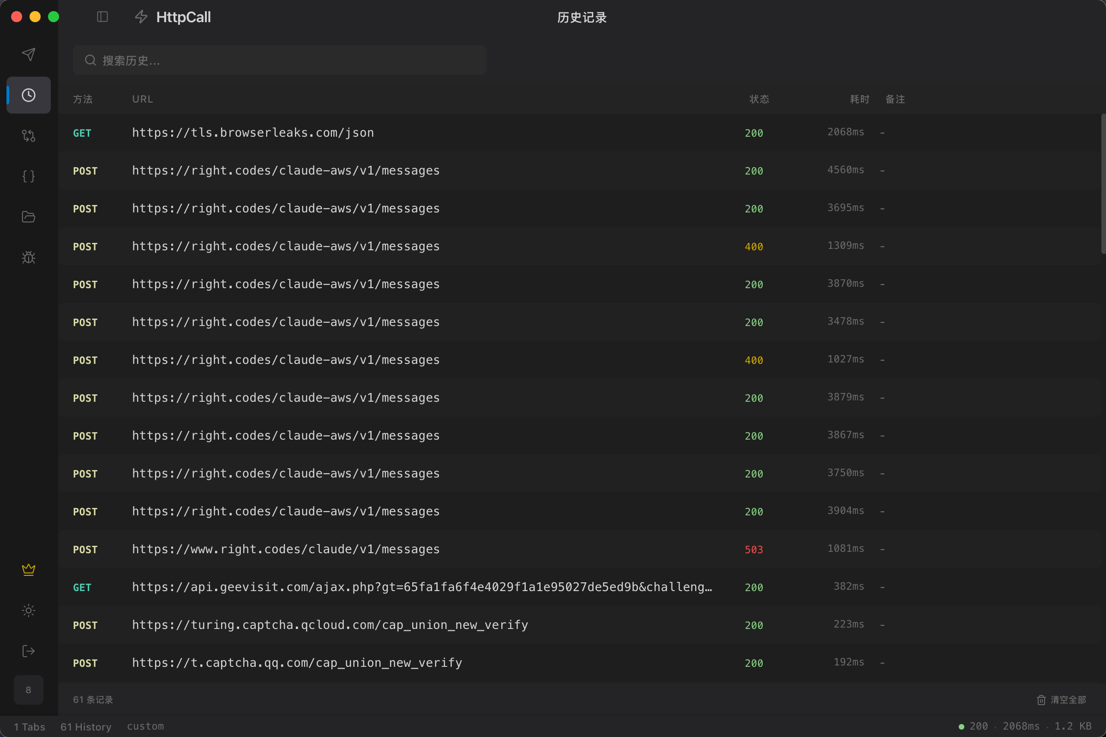Click the 1 Tabs status bar item
Viewport: 1106px width, 737px height.
pyautogui.click(x=30, y=727)
